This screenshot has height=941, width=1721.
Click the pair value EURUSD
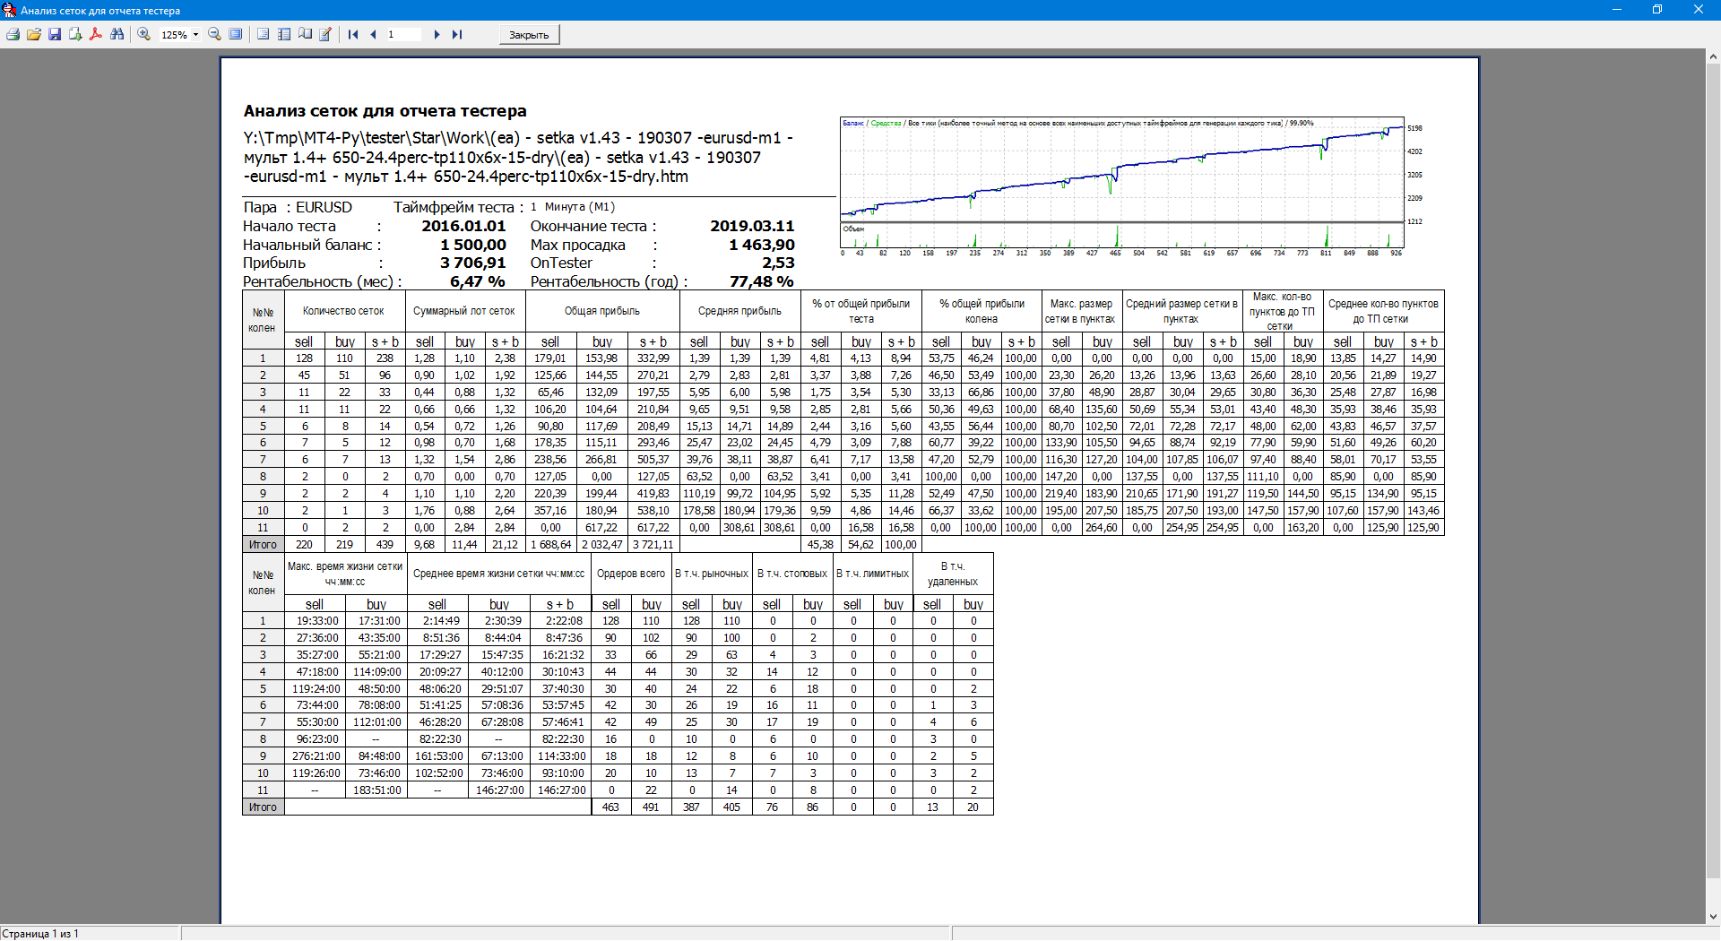pos(324,207)
